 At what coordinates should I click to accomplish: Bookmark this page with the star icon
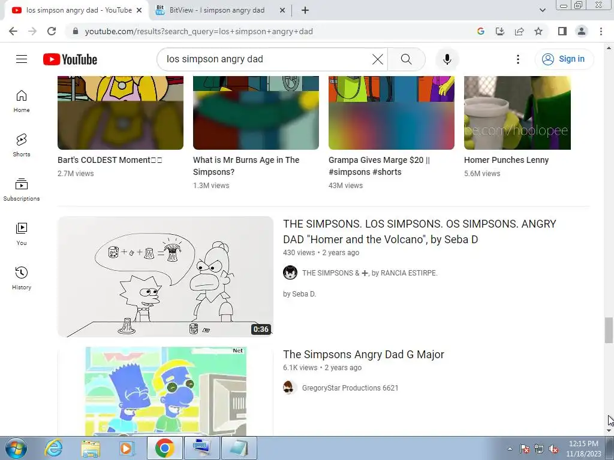(538, 31)
